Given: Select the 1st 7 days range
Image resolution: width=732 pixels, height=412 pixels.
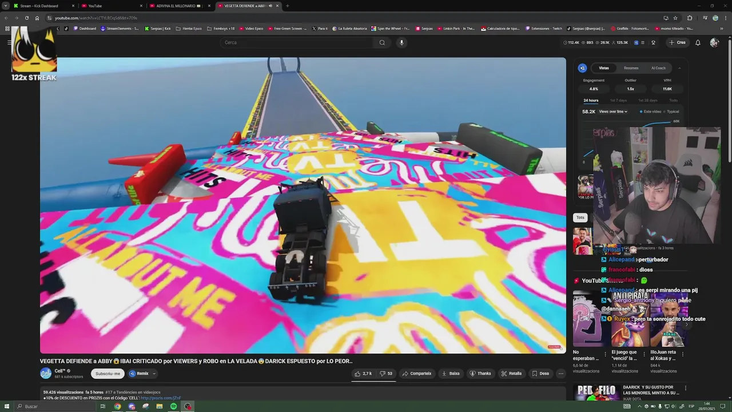Looking at the screenshot, I should 618,101.
